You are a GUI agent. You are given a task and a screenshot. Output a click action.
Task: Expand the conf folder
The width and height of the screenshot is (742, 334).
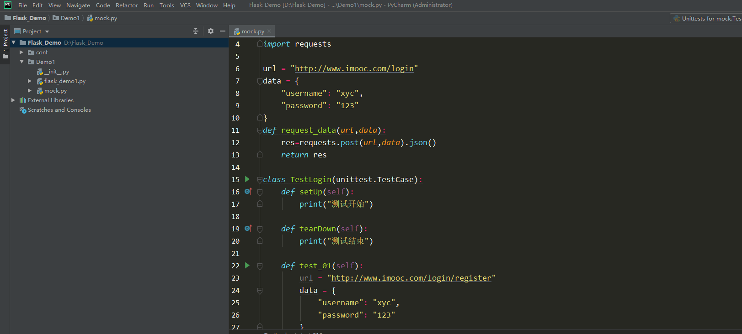pos(21,52)
